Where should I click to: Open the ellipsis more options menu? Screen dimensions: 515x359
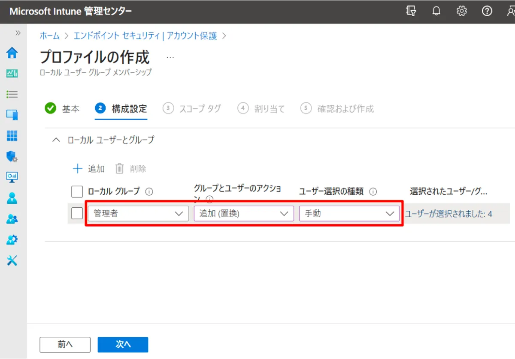170,57
